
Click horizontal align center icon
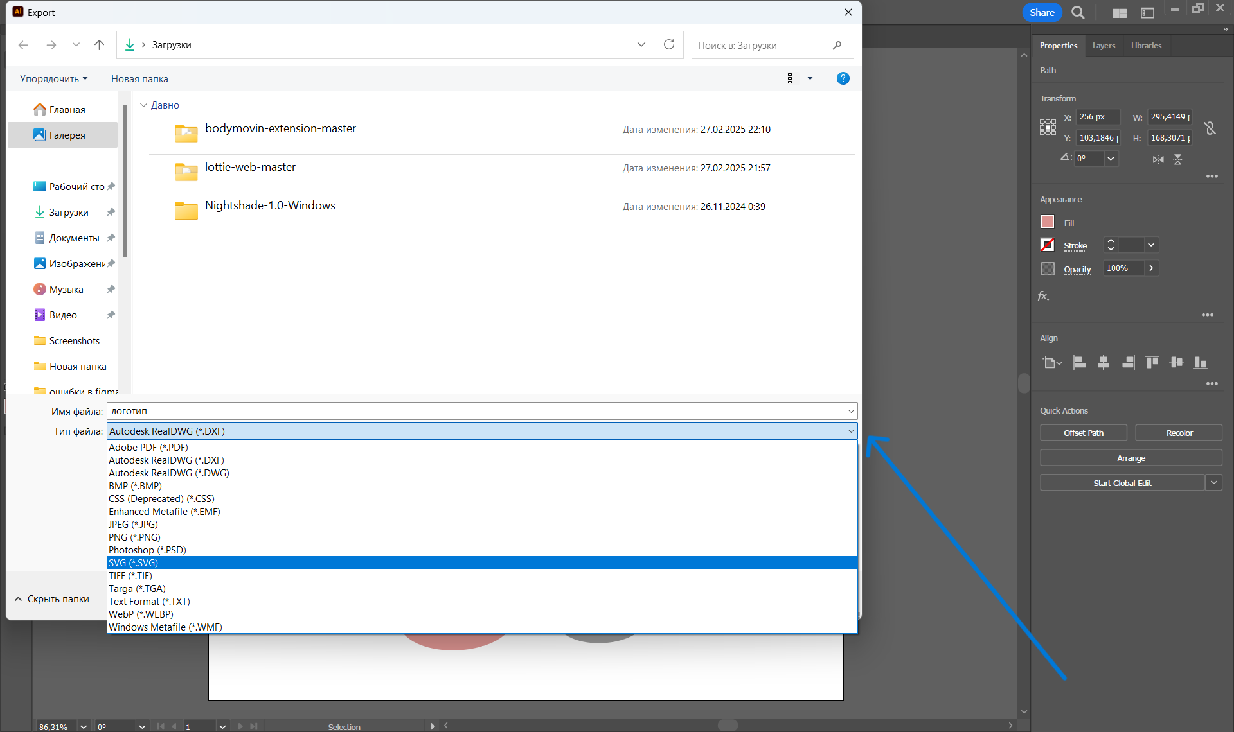pos(1104,363)
